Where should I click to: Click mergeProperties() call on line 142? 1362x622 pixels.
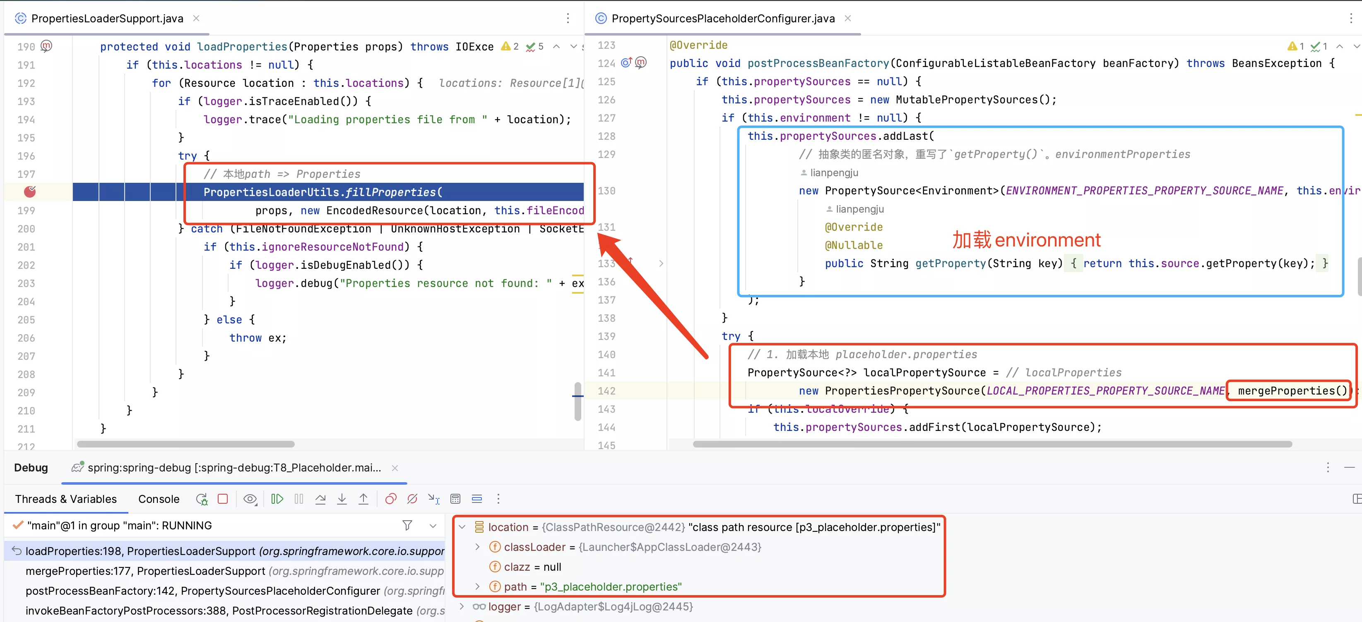tap(1292, 391)
